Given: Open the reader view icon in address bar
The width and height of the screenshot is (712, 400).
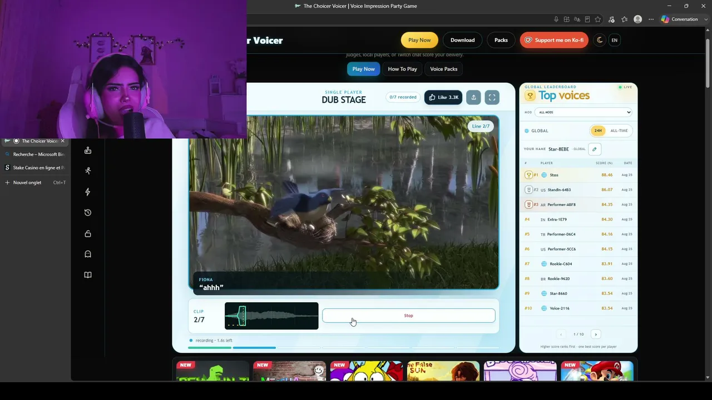Looking at the screenshot, I should (x=587, y=19).
